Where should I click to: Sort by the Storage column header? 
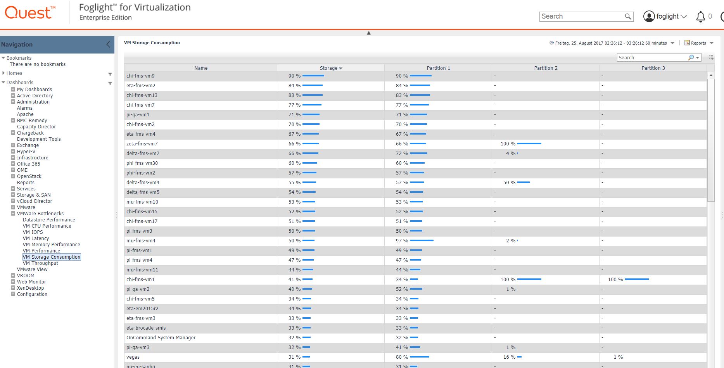[330, 68]
